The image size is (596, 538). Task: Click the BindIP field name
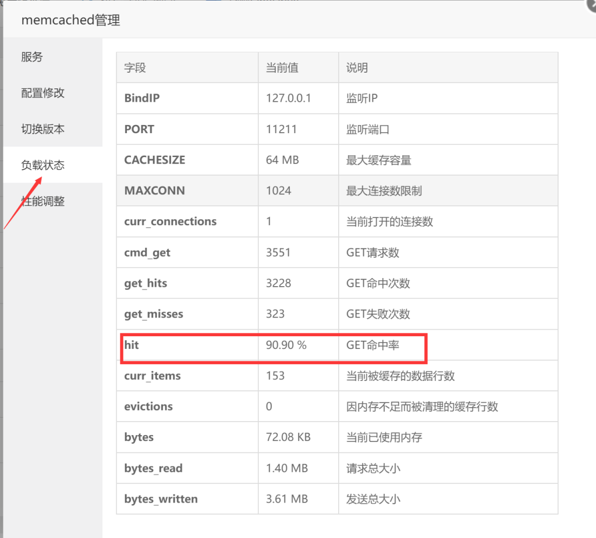(142, 98)
